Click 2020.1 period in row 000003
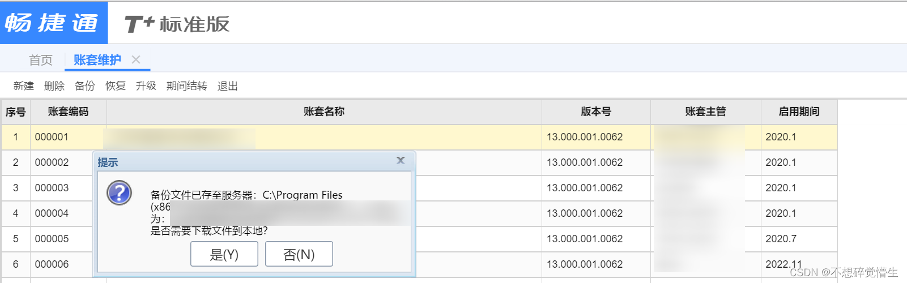 point(799,188)
